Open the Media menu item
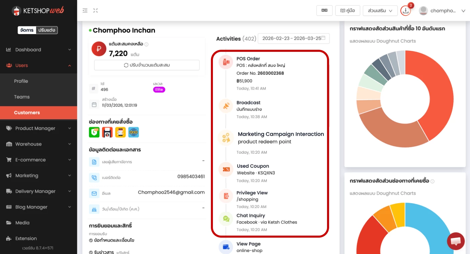The height and width of the screenshot is (254, 470). pyautogui.click(x=38, y=223)
